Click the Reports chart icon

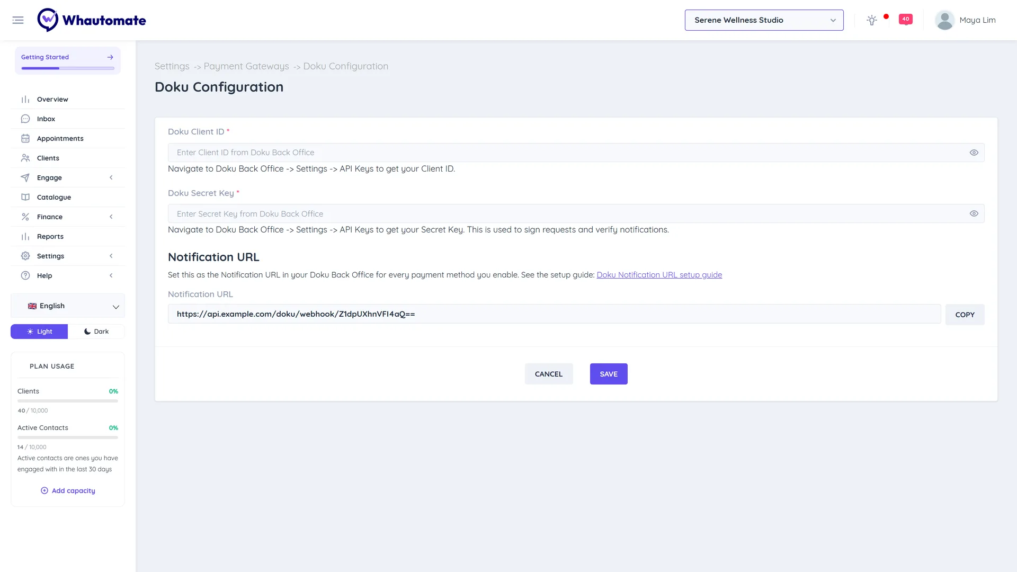coord(25,237)
